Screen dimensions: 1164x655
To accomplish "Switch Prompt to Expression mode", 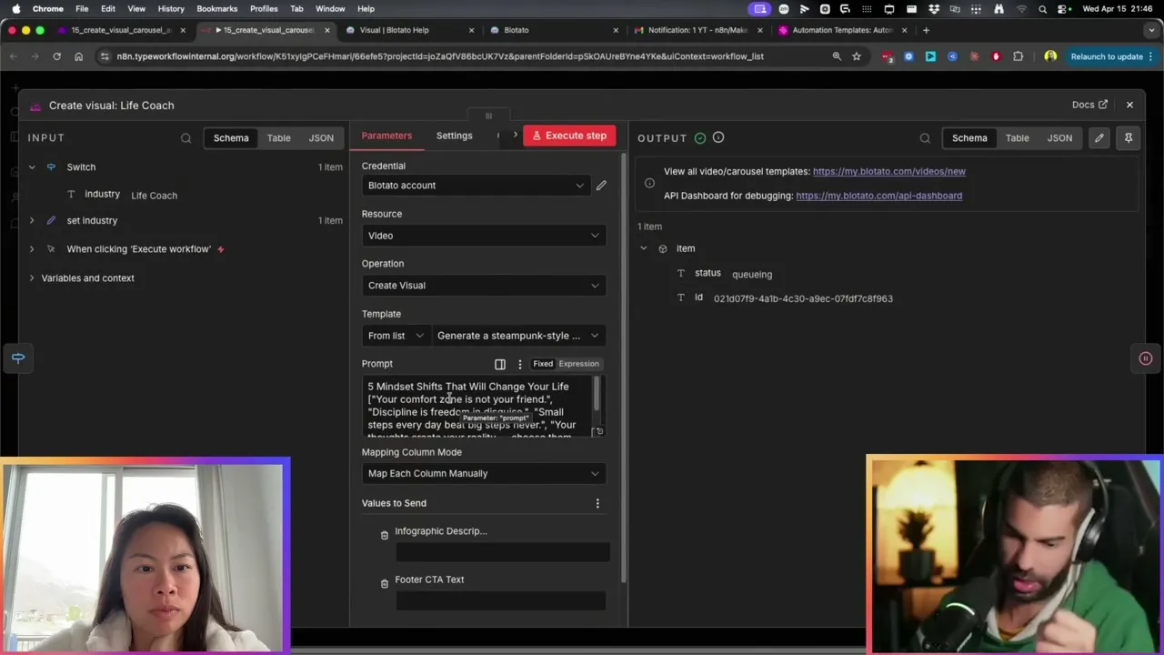I will pos(578,364).
